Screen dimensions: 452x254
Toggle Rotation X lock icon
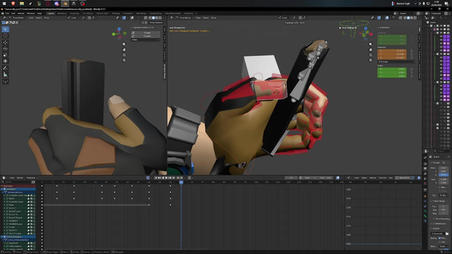point(412,51)
